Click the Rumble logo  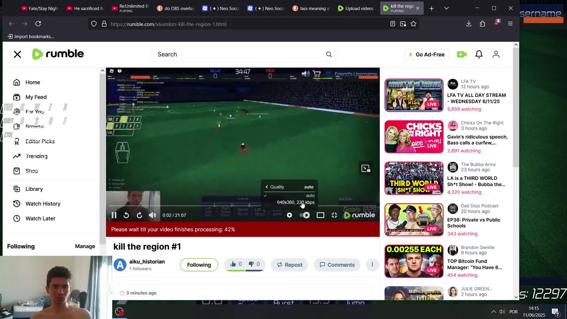(x=58, y=54)
